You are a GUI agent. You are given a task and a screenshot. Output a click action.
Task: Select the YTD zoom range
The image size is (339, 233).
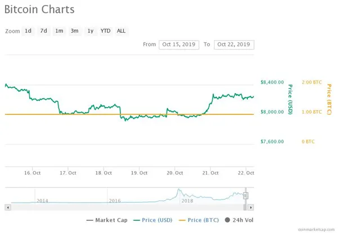click(105, 31)
